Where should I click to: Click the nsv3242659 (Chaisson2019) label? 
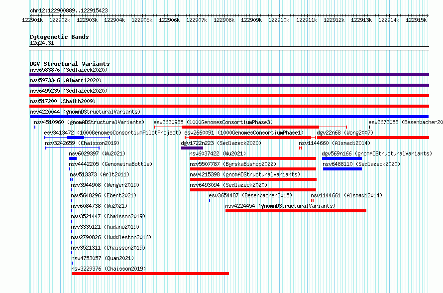coord(82,143)
